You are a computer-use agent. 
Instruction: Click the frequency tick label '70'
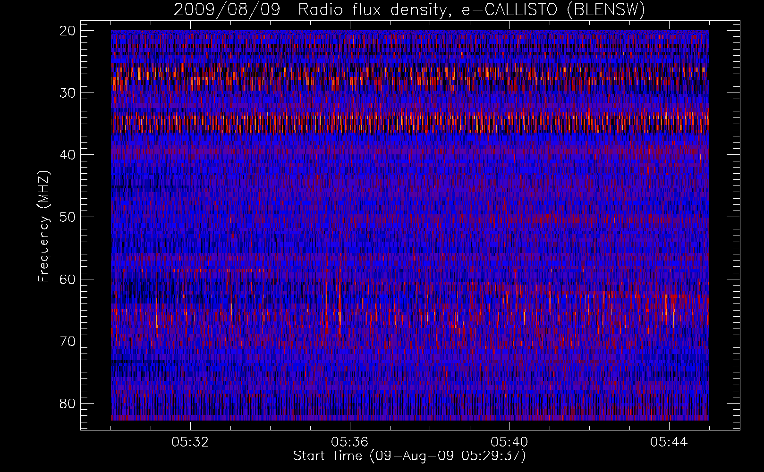[x=68, y=341]
